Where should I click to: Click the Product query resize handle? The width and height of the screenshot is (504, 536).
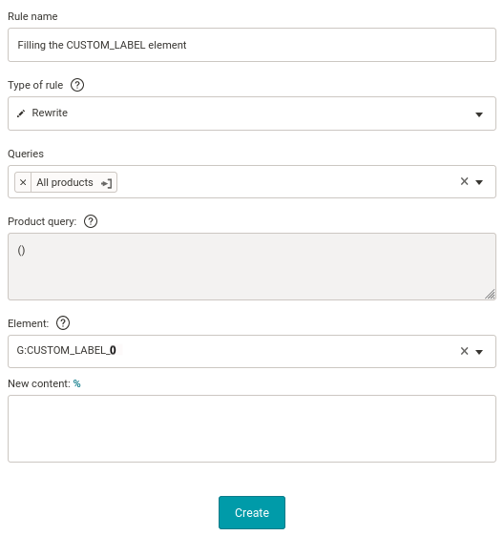click(490, 295)
